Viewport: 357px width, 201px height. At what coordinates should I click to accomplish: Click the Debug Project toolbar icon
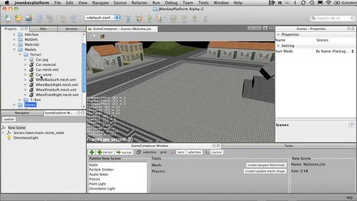[159, 18]
